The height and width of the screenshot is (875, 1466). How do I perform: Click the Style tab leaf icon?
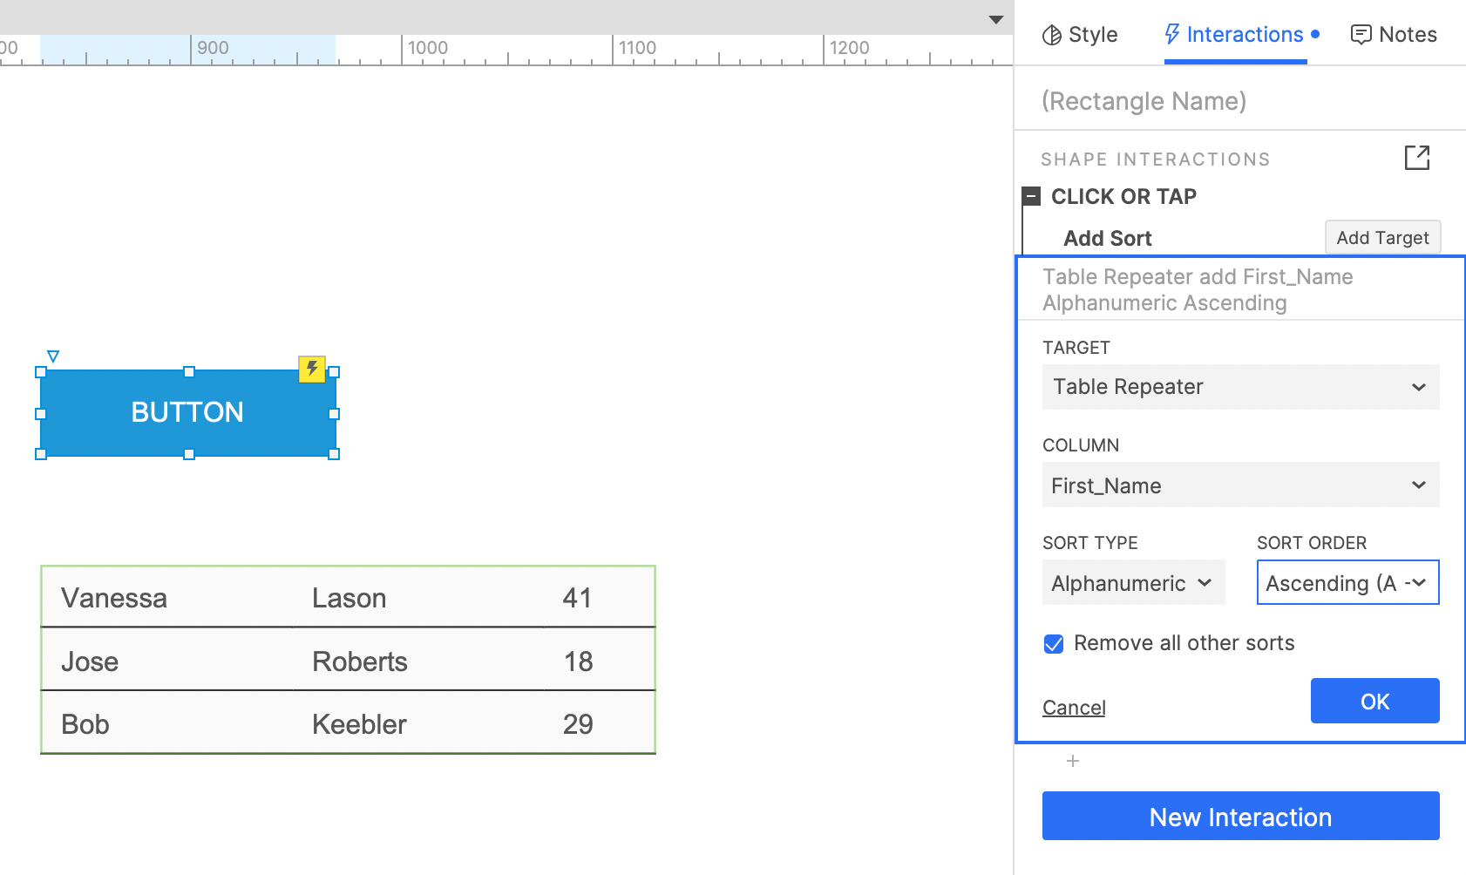pyautogui.click(x=1052, y=35)
